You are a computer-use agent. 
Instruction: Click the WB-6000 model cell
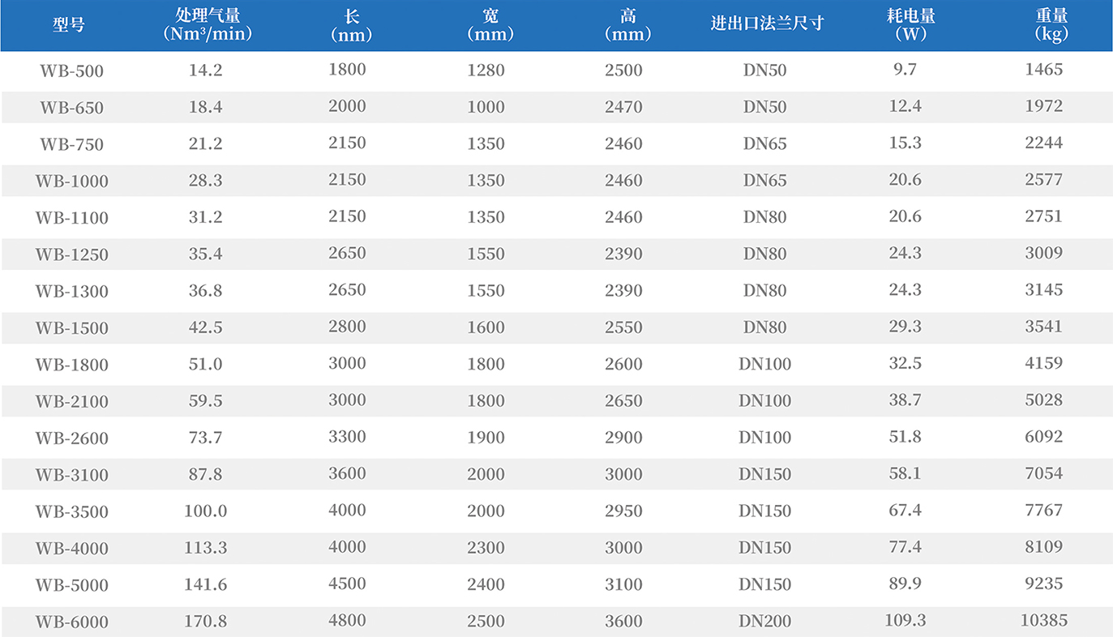[71, 622]
